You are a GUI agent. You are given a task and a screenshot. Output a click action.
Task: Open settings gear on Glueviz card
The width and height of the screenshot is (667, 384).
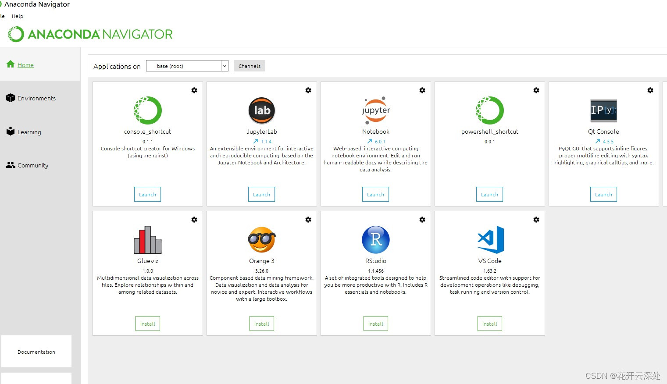[194, 220]
